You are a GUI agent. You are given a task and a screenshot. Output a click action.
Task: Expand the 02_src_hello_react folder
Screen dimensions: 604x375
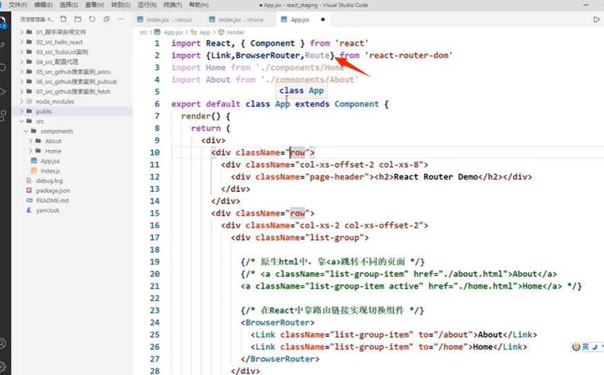pyautogui.click(x=22, y=42)
